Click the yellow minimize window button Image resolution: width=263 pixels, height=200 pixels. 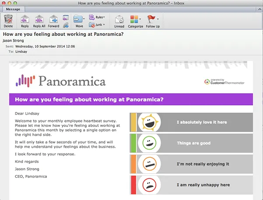[x=9, y=3]
